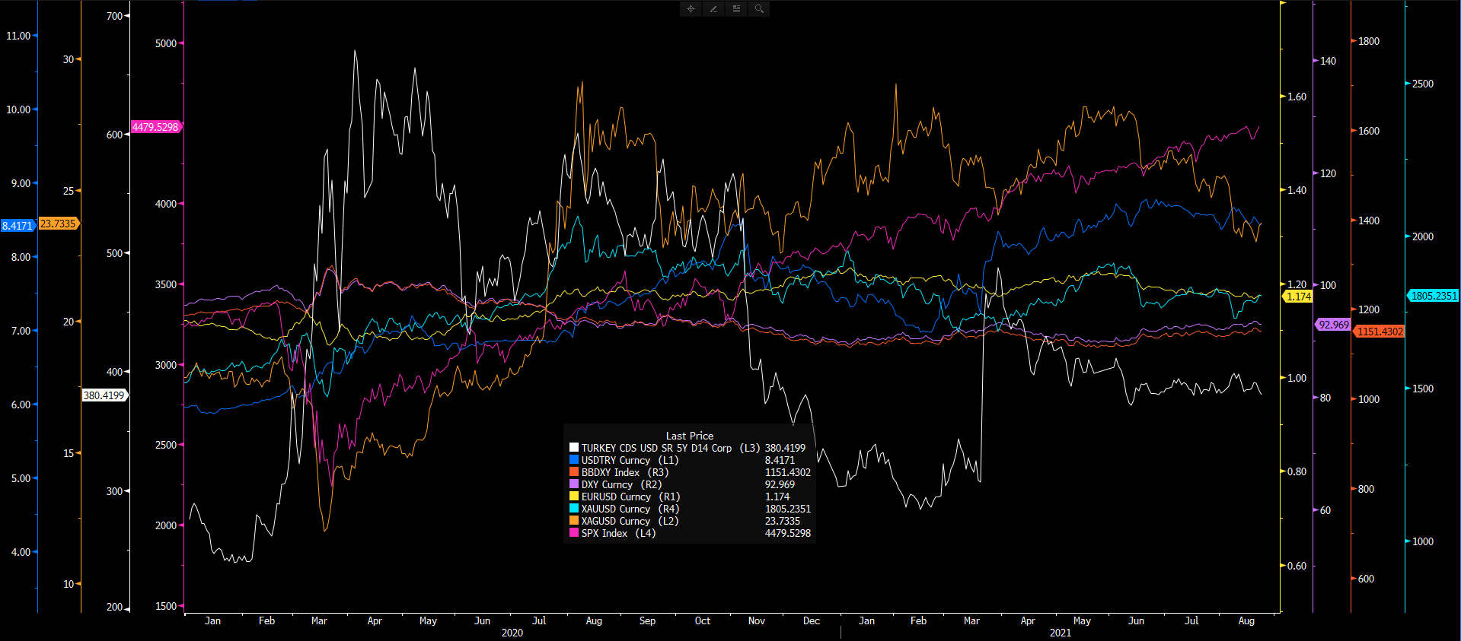
Task: Click the Last Price legend header
Action: coord(689,436)
